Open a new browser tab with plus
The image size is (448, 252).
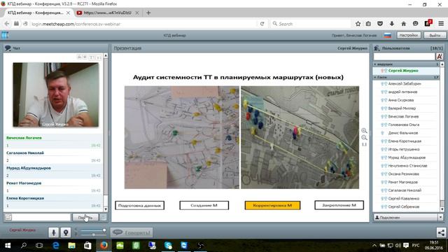pyautogui.click(x=148, y=13)
